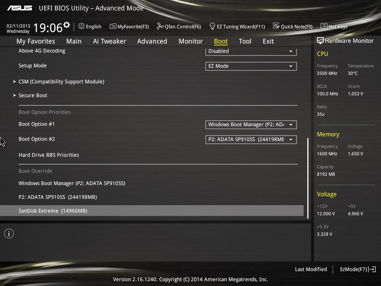Click +3.3V value 3.328 V
Viewport: 381px width, 286px height.
coord(324,234)
